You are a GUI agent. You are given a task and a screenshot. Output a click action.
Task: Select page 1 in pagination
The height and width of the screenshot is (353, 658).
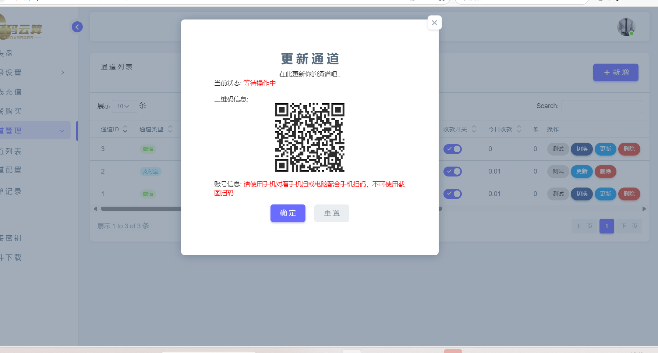coord(607,226)
